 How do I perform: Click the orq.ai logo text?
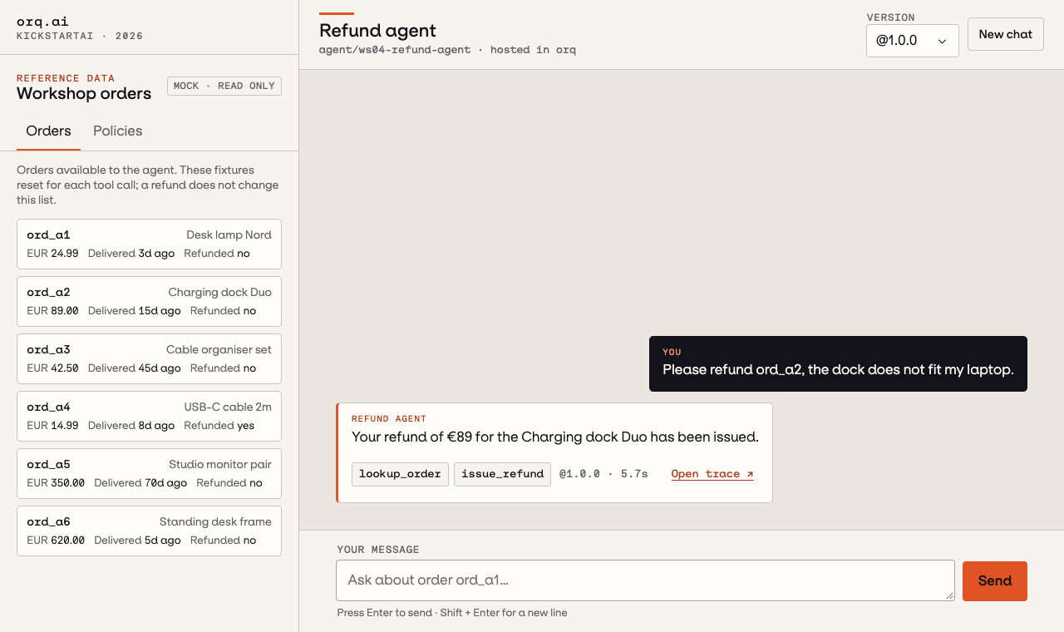click(x=42, y=22)
